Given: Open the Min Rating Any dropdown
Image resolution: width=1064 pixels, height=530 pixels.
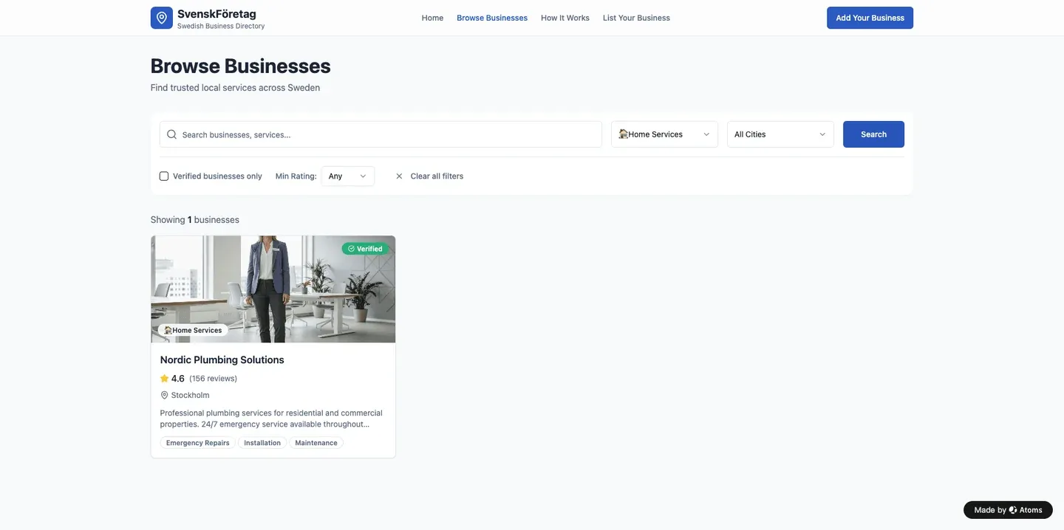Looking at the screenshot, I should [x=347, y=176].
